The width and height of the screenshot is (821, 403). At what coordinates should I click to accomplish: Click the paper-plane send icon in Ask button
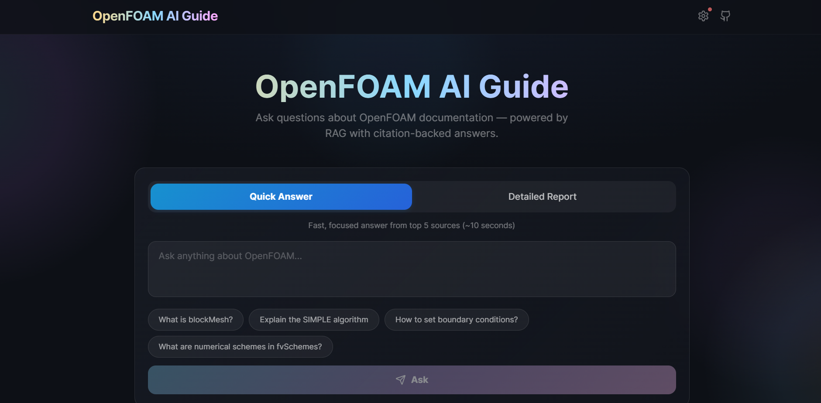(400, 379)
